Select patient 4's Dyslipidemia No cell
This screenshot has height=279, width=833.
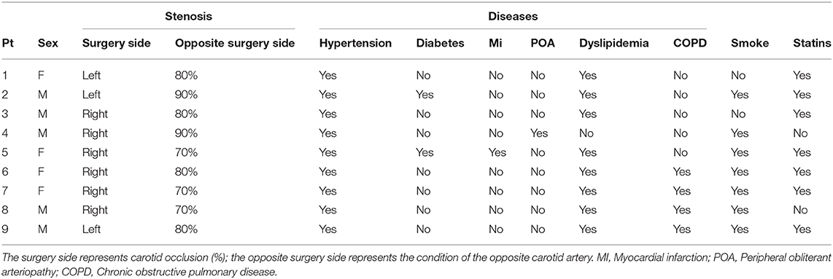point(587,133)
